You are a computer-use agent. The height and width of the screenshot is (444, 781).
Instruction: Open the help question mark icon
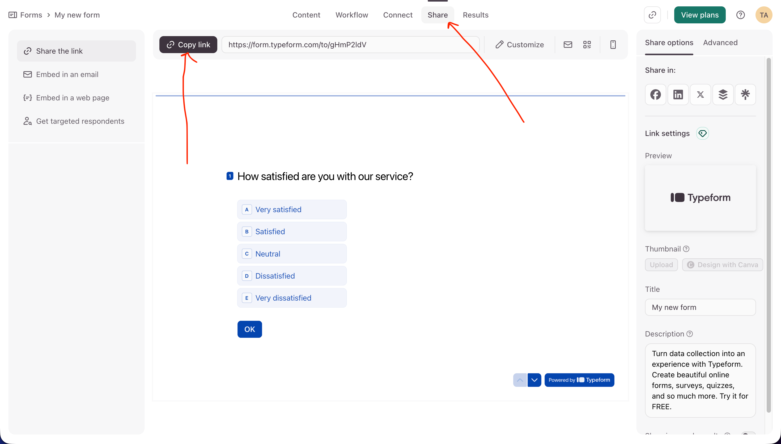(x=740, y=15)
